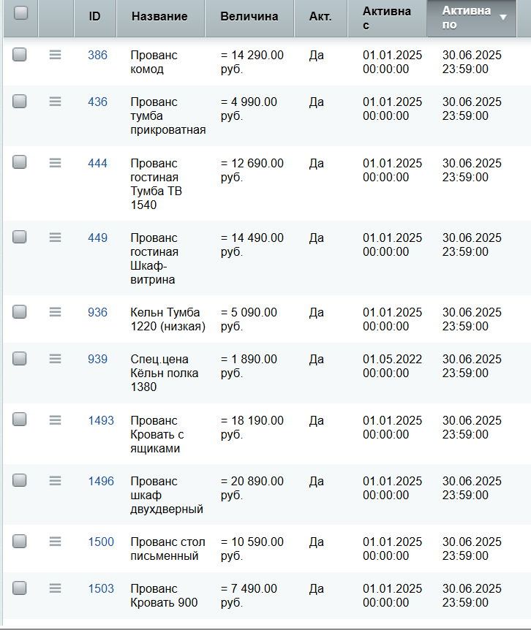Sort the table by Название column header
The image size is (531, 630).
(159, 17)
